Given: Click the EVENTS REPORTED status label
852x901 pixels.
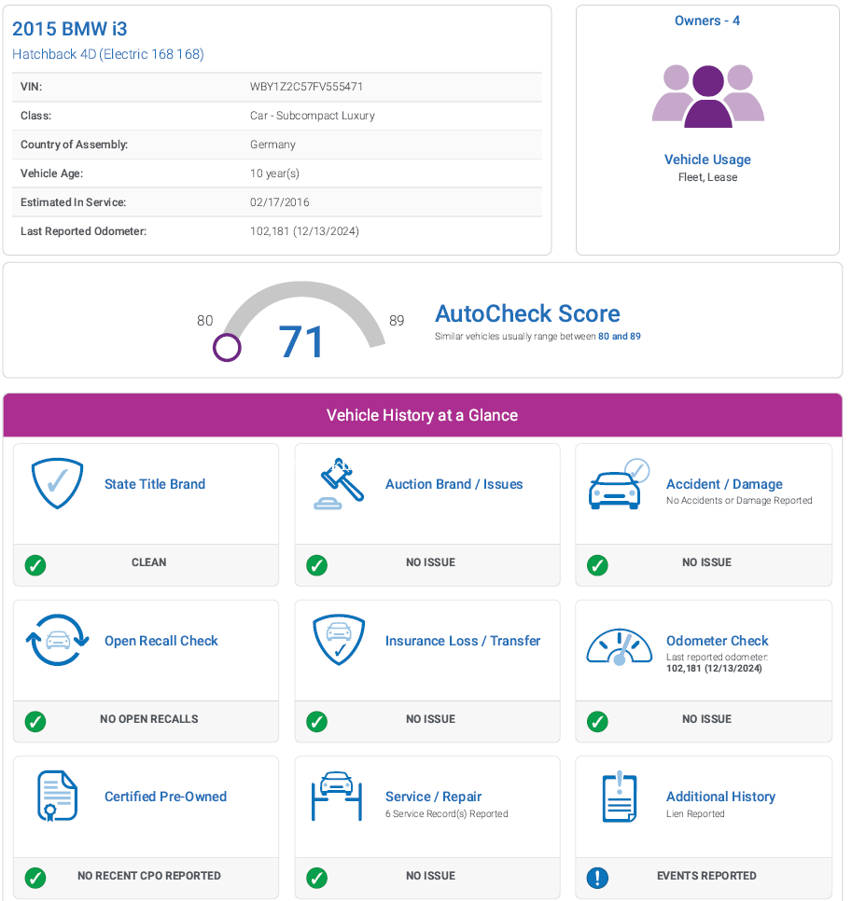Looking at the screenshot, I should point(706,876).
